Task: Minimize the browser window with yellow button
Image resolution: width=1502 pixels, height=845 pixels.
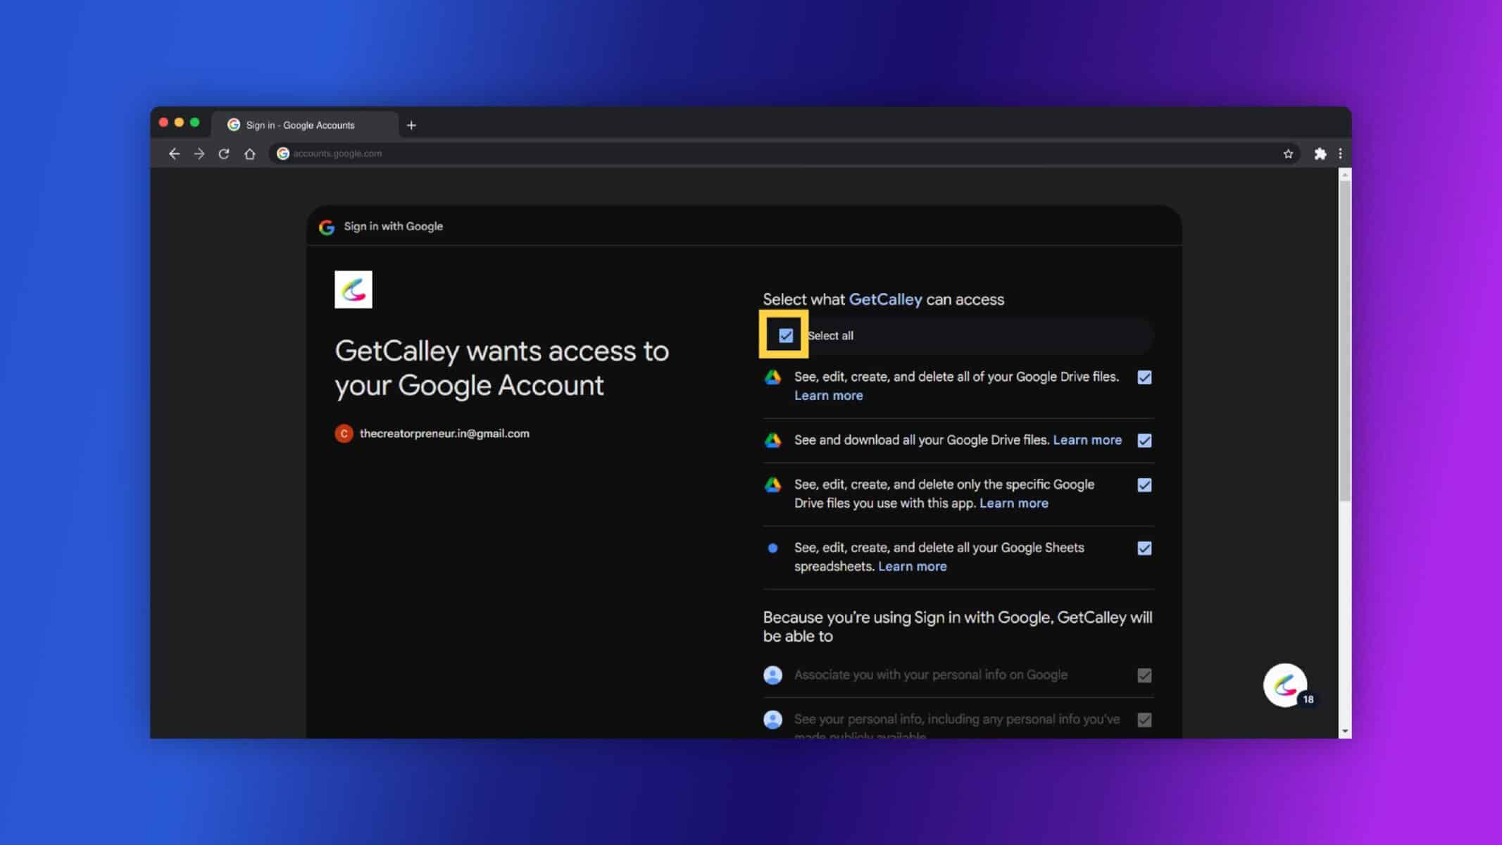Action: tap(179, 123)
